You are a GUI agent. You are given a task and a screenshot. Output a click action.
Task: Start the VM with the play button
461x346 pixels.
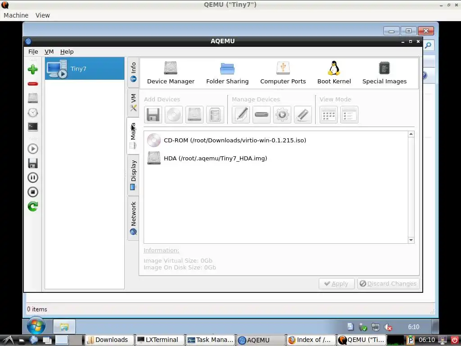(x=32, y=149)
